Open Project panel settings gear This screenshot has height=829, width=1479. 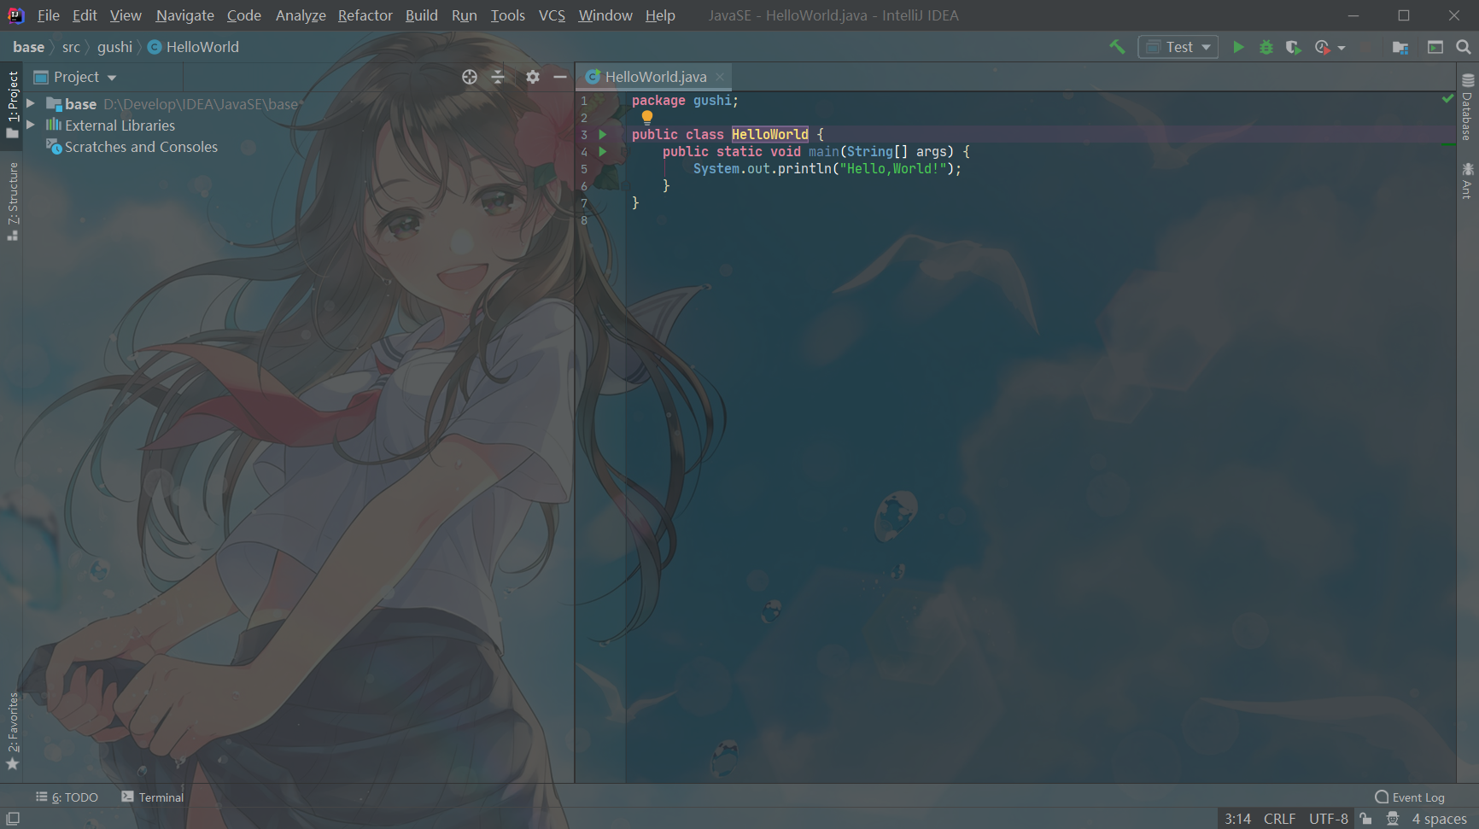[533, 77]
